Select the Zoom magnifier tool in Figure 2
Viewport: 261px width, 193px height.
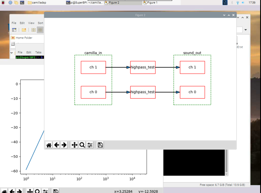(x=82, y=145)
